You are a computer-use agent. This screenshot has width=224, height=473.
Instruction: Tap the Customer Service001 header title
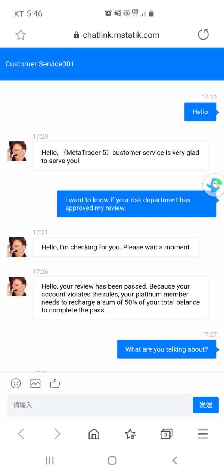40,64
